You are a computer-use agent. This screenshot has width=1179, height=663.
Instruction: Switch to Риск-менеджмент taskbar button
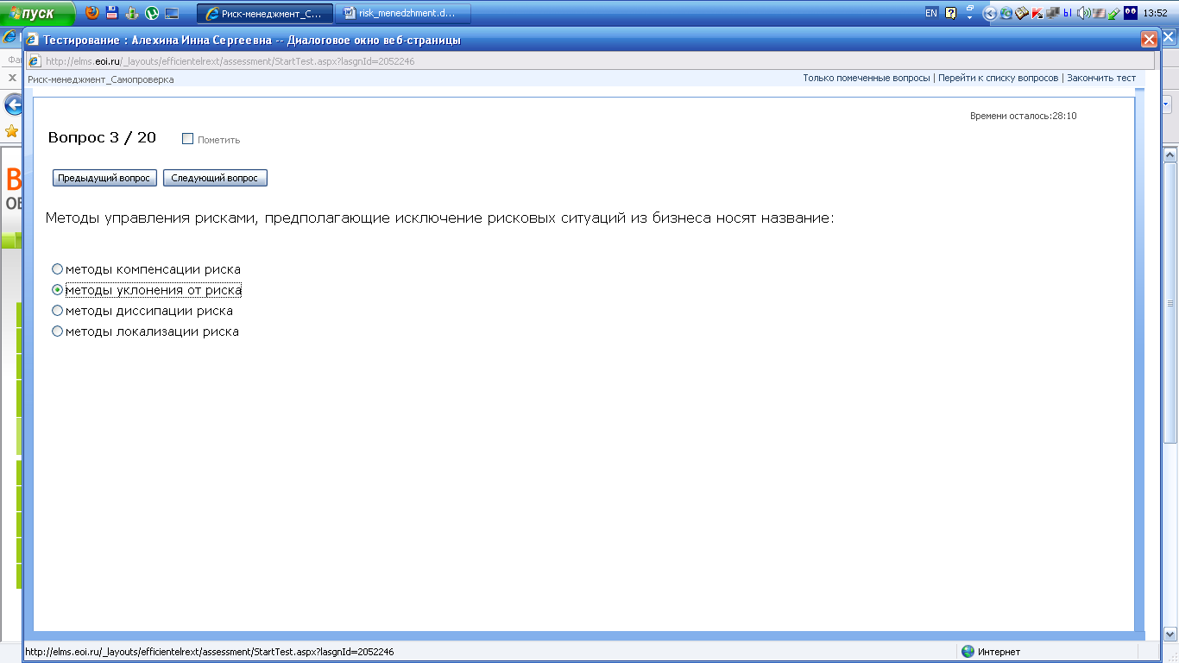(265, 13)
